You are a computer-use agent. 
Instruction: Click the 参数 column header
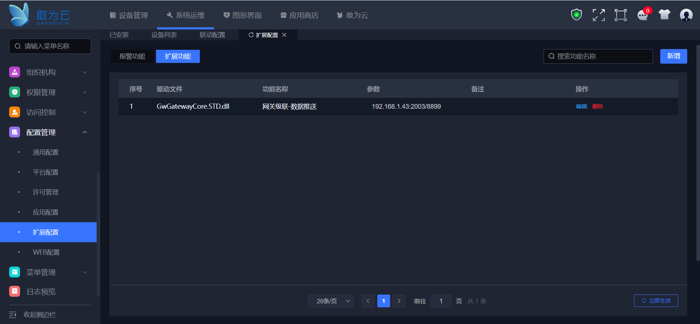(373, 89)
